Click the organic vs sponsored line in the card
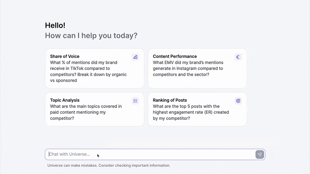Viewport: 310px width, 174px height. coord(64,81)
